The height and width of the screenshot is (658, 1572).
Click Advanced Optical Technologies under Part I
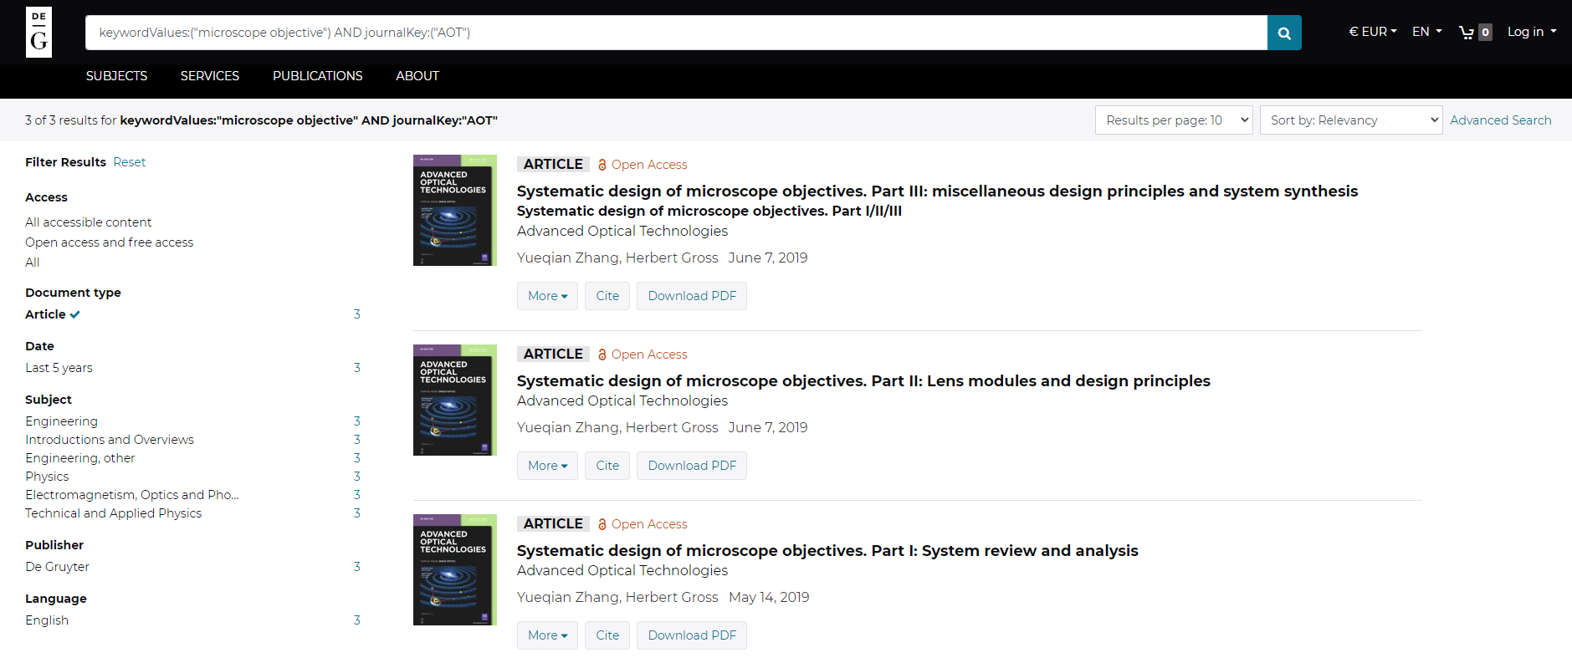pos(622,571)
